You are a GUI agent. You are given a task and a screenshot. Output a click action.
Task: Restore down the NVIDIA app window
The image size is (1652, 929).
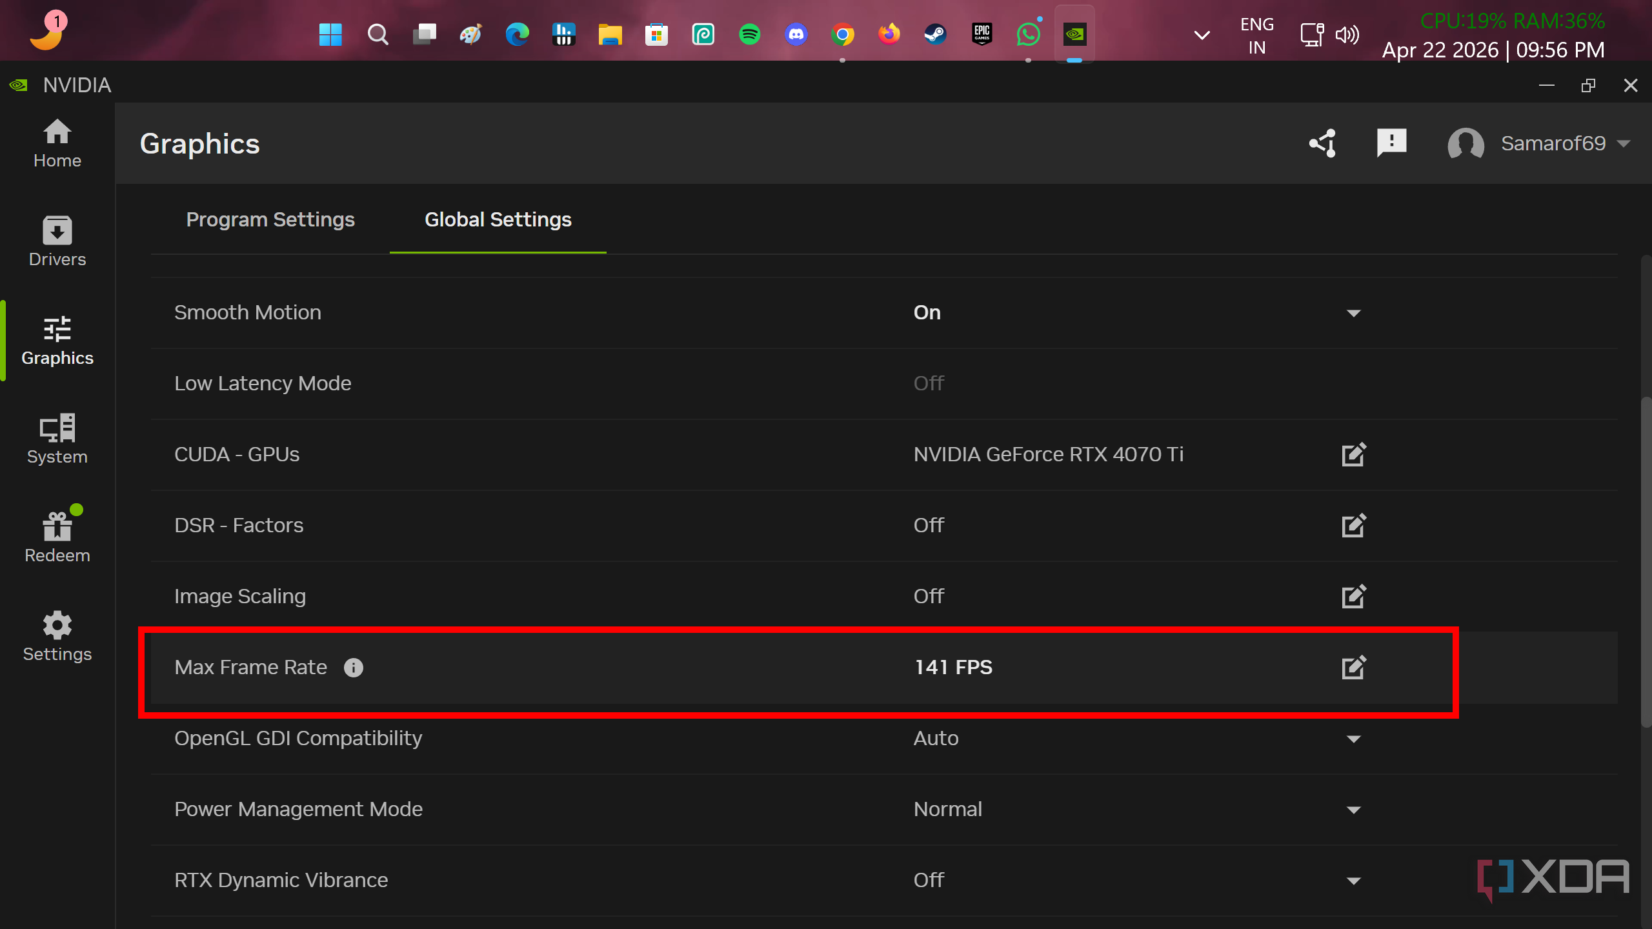pyautogui.click(x=1589, y=85)
